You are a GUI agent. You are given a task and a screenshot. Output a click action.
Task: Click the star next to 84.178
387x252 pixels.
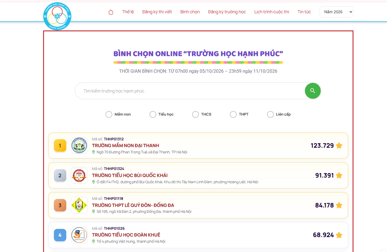pos(339,205)
